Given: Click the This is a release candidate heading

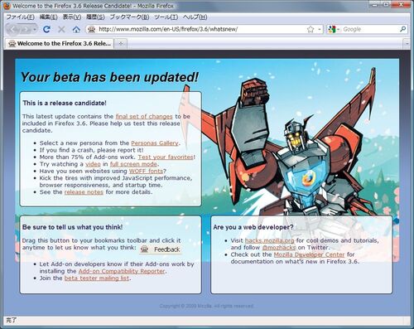Looking at the screenshot, I should (x=65, y=103).
